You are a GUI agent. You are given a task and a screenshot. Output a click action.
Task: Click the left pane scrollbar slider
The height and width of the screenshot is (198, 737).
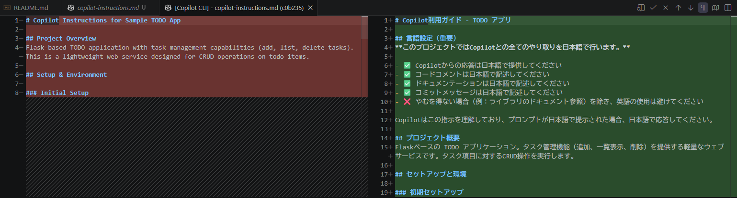tap(364, 28)
